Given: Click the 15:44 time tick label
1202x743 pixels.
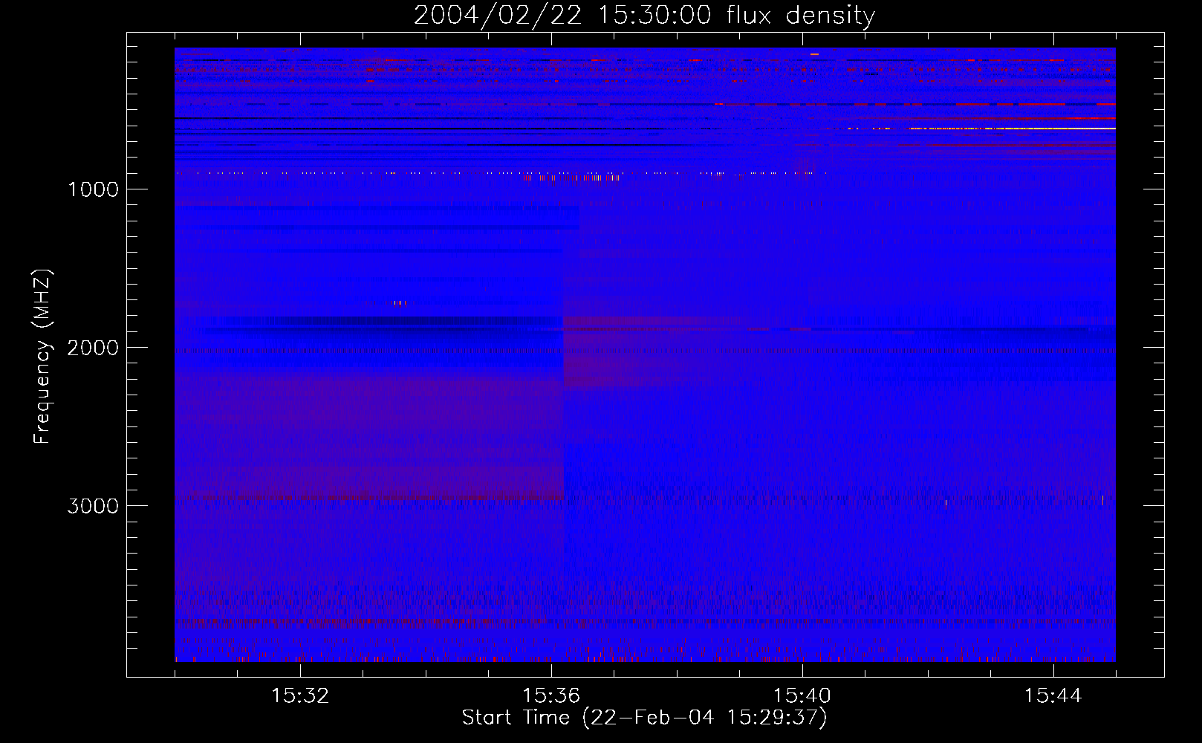Looking at the screenshot, I should [x=1053, y=696].
